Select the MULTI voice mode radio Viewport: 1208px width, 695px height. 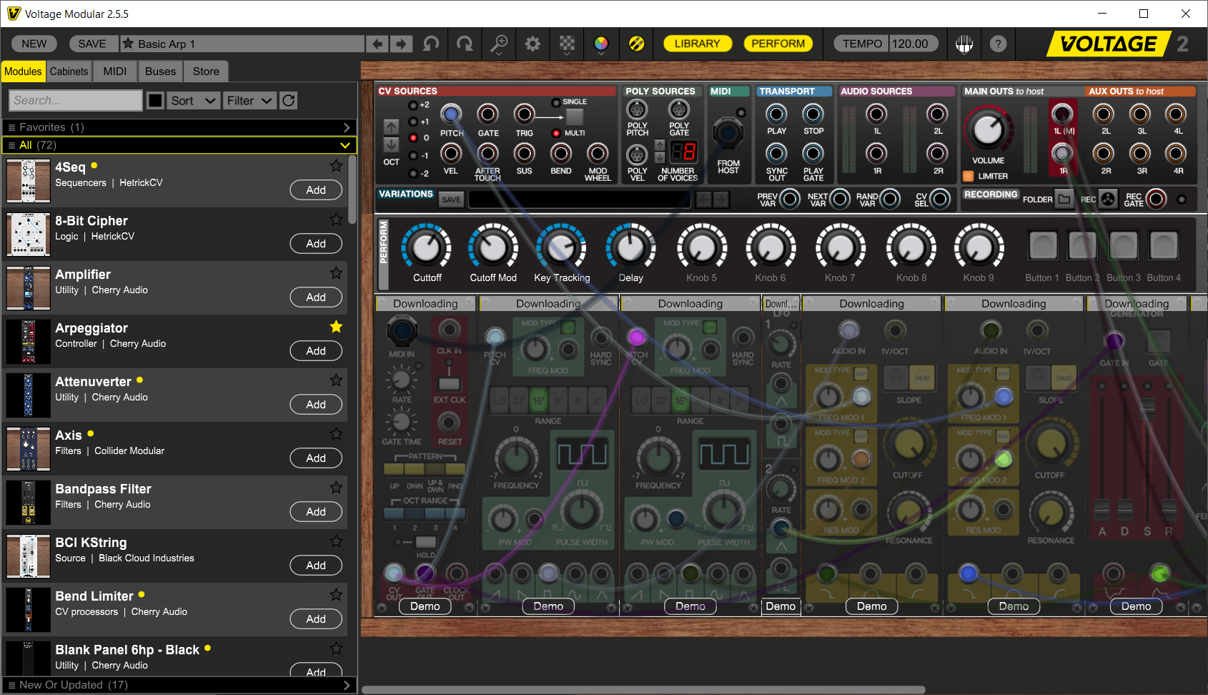pos(556,133)
